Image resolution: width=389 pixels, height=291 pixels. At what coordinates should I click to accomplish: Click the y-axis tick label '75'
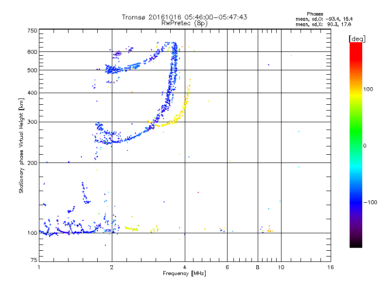tap(34, 260)
